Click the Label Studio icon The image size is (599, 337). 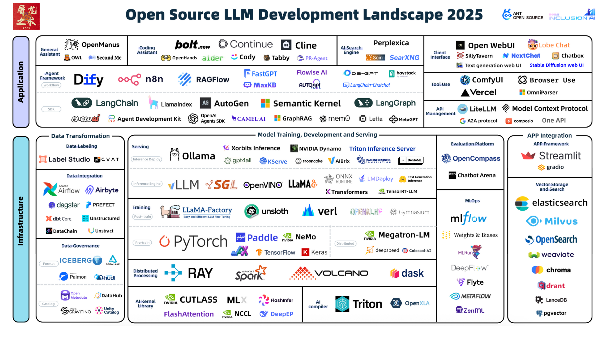(43, 159)
